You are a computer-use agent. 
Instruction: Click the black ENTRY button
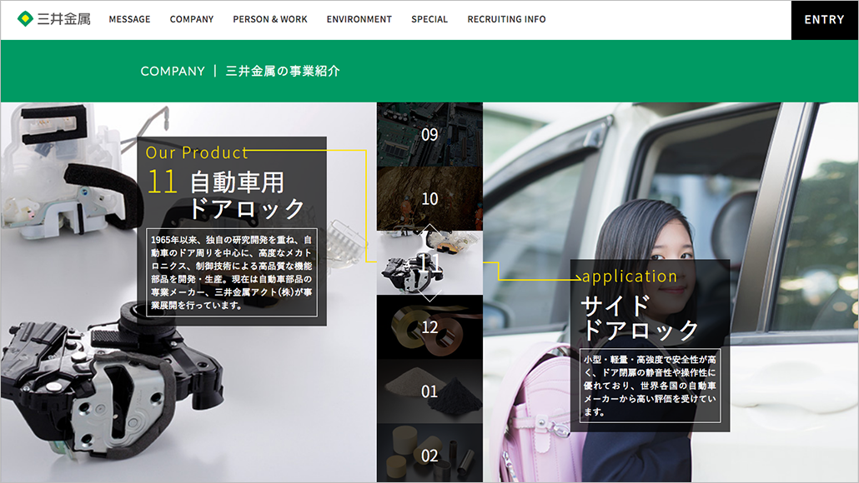[x=825, y=20]
